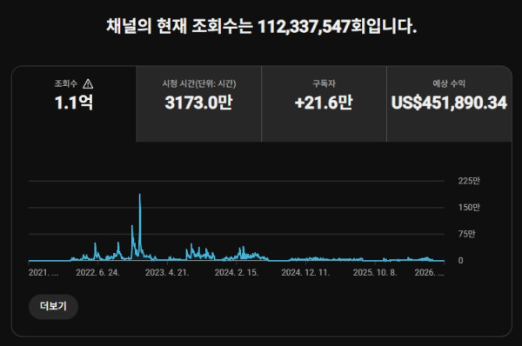The image size is (522, 346).
Task: Click the 0 y-axis label
Action: [460, 261]
